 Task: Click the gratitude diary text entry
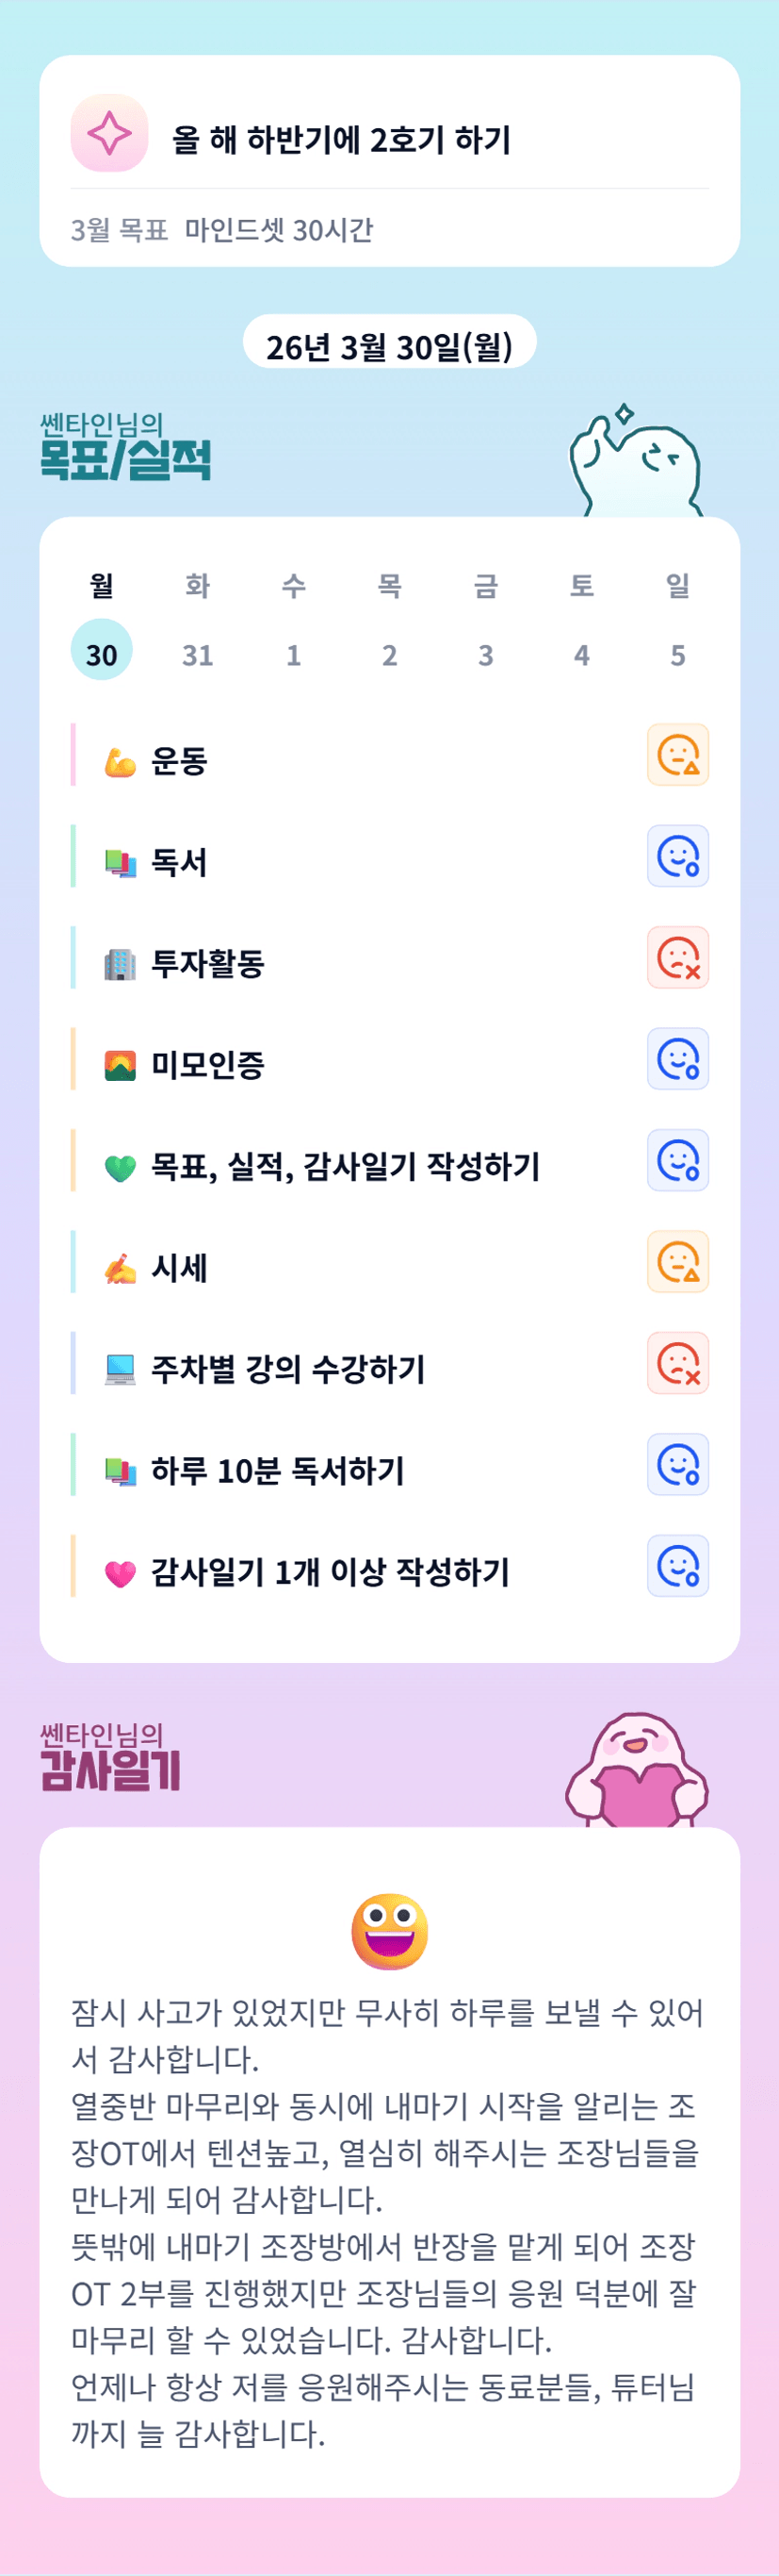coord(387,2220)
